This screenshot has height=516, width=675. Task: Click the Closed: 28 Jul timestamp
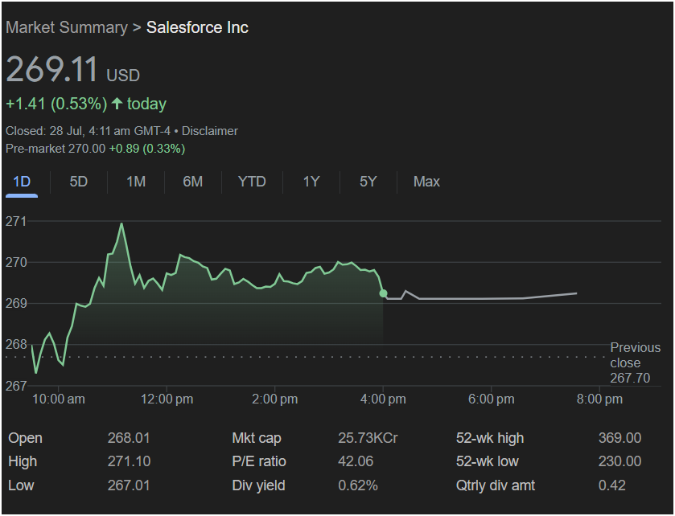(x=88, y=131)
